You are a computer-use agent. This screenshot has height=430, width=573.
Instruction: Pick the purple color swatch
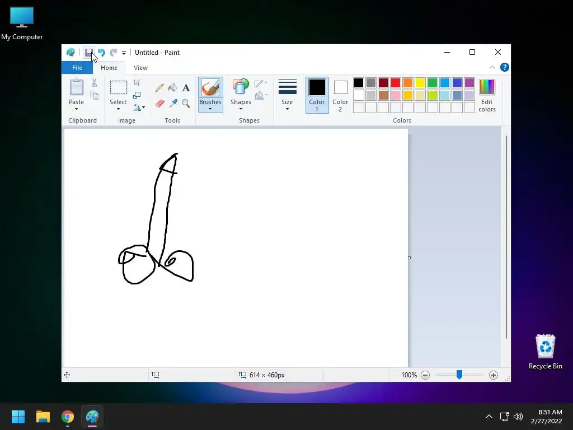(469, 83)
